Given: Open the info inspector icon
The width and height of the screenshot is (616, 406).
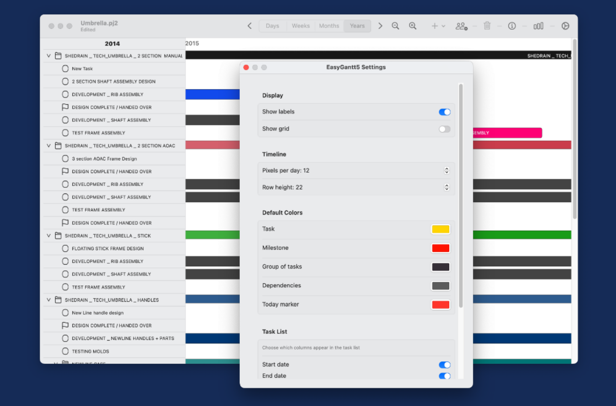Looking at the screenshot, I should pyautogui.click(x=512, y=26).
